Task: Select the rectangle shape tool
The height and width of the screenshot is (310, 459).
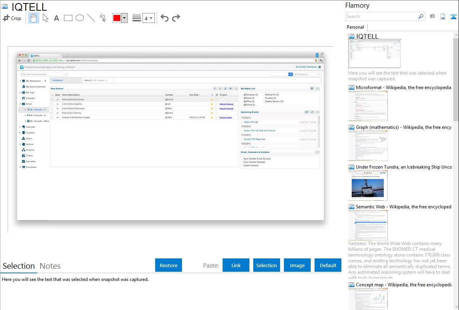Action: click(68, 18)
